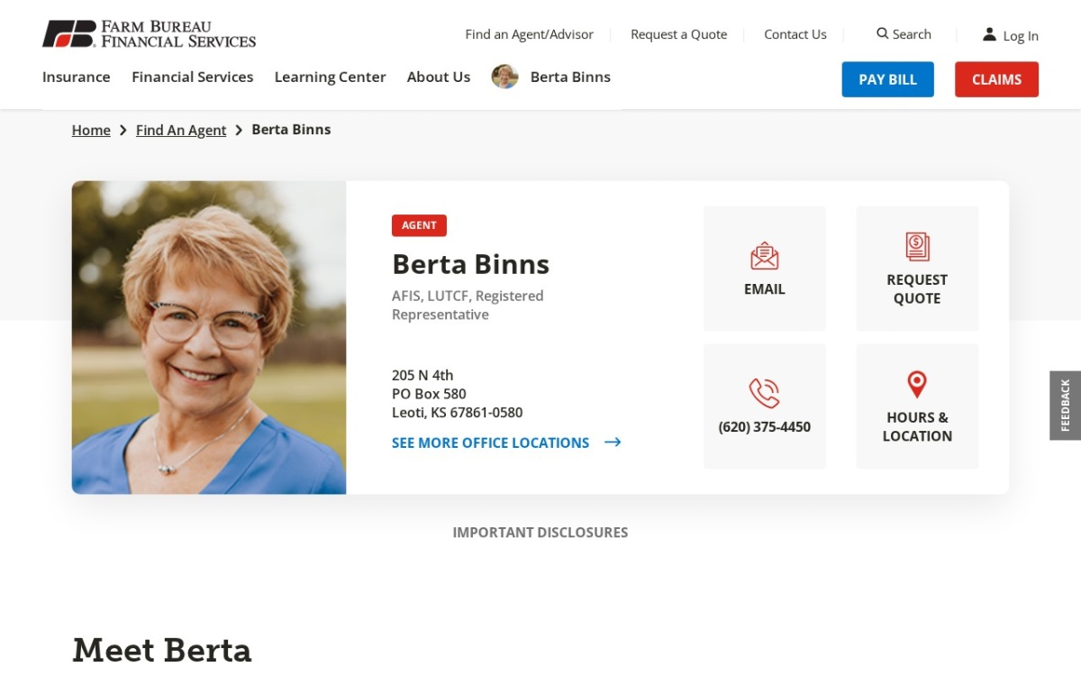Click the breadcrumb chevron after Home
Screen dimensions: 1081x676
point(123,130)
